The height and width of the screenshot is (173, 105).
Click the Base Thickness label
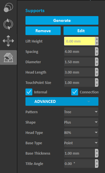click(x=38, y=153)
